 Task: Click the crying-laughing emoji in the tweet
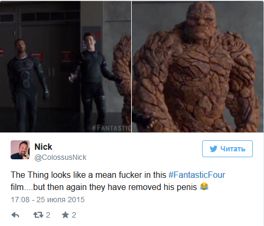pyautogui.click(x=204, y=187)
